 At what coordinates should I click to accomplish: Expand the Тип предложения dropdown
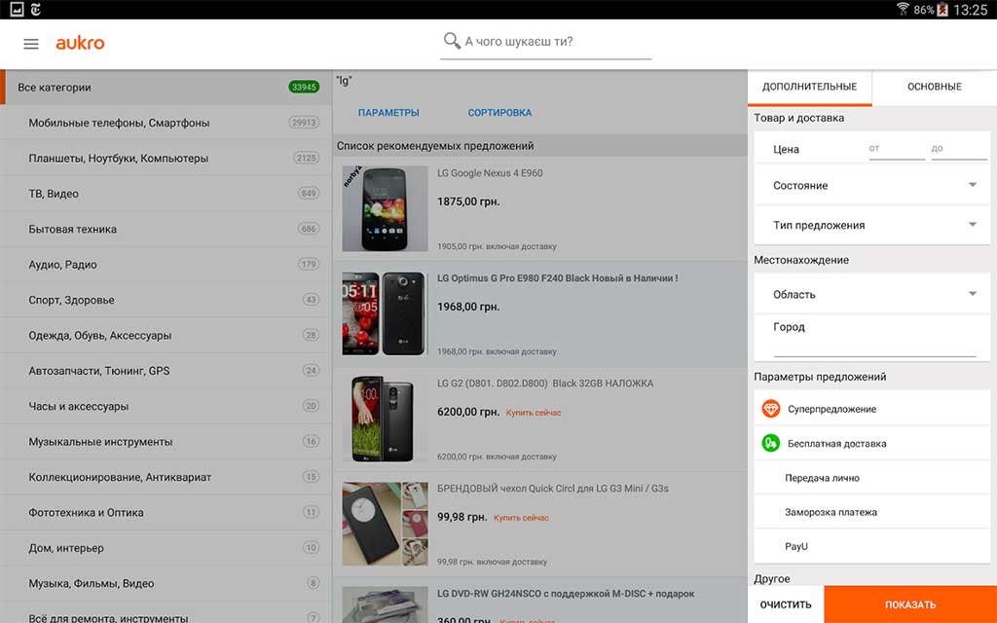[x=871, y=225]
